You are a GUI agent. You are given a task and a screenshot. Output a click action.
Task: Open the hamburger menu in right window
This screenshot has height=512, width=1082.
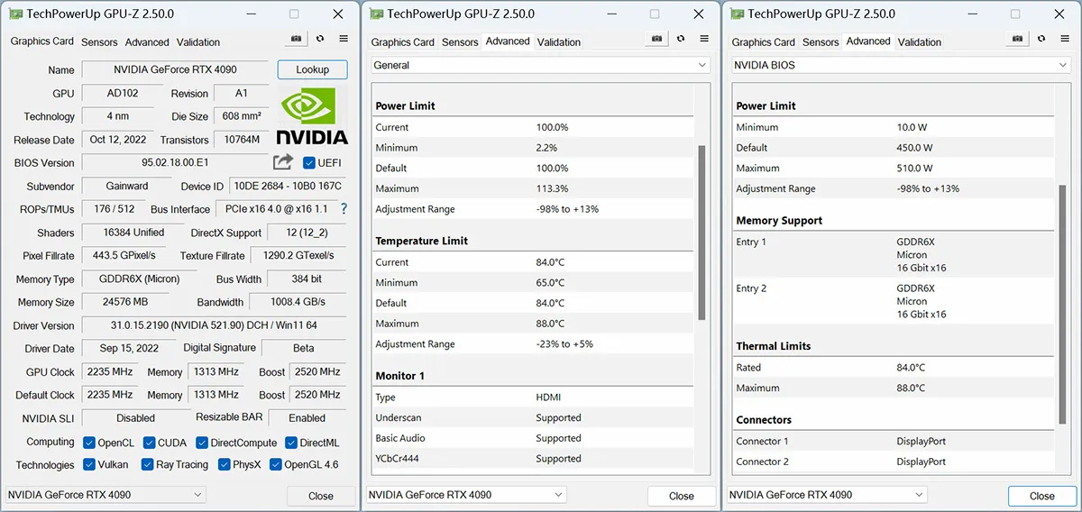(x=1065, y=39)
